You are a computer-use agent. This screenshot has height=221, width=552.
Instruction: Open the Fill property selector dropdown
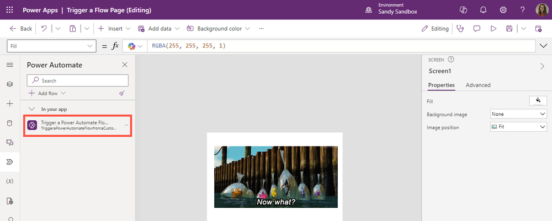(51, 46)
